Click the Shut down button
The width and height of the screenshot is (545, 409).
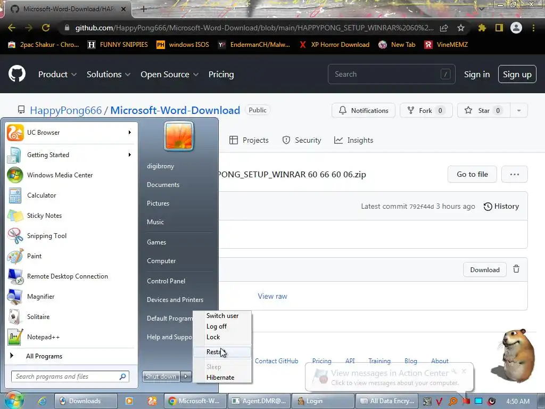click(x=161, y=376)
